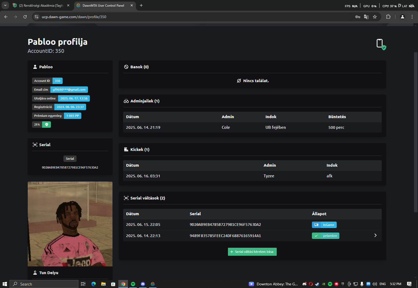Viewport: 418px width, 288px height.
Task: Reload the page with the refresh icon
Action: point(25,17)
